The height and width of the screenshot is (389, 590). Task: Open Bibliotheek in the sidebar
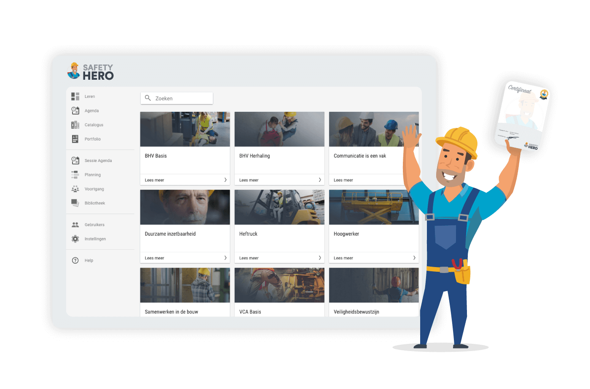pos(95,203)
